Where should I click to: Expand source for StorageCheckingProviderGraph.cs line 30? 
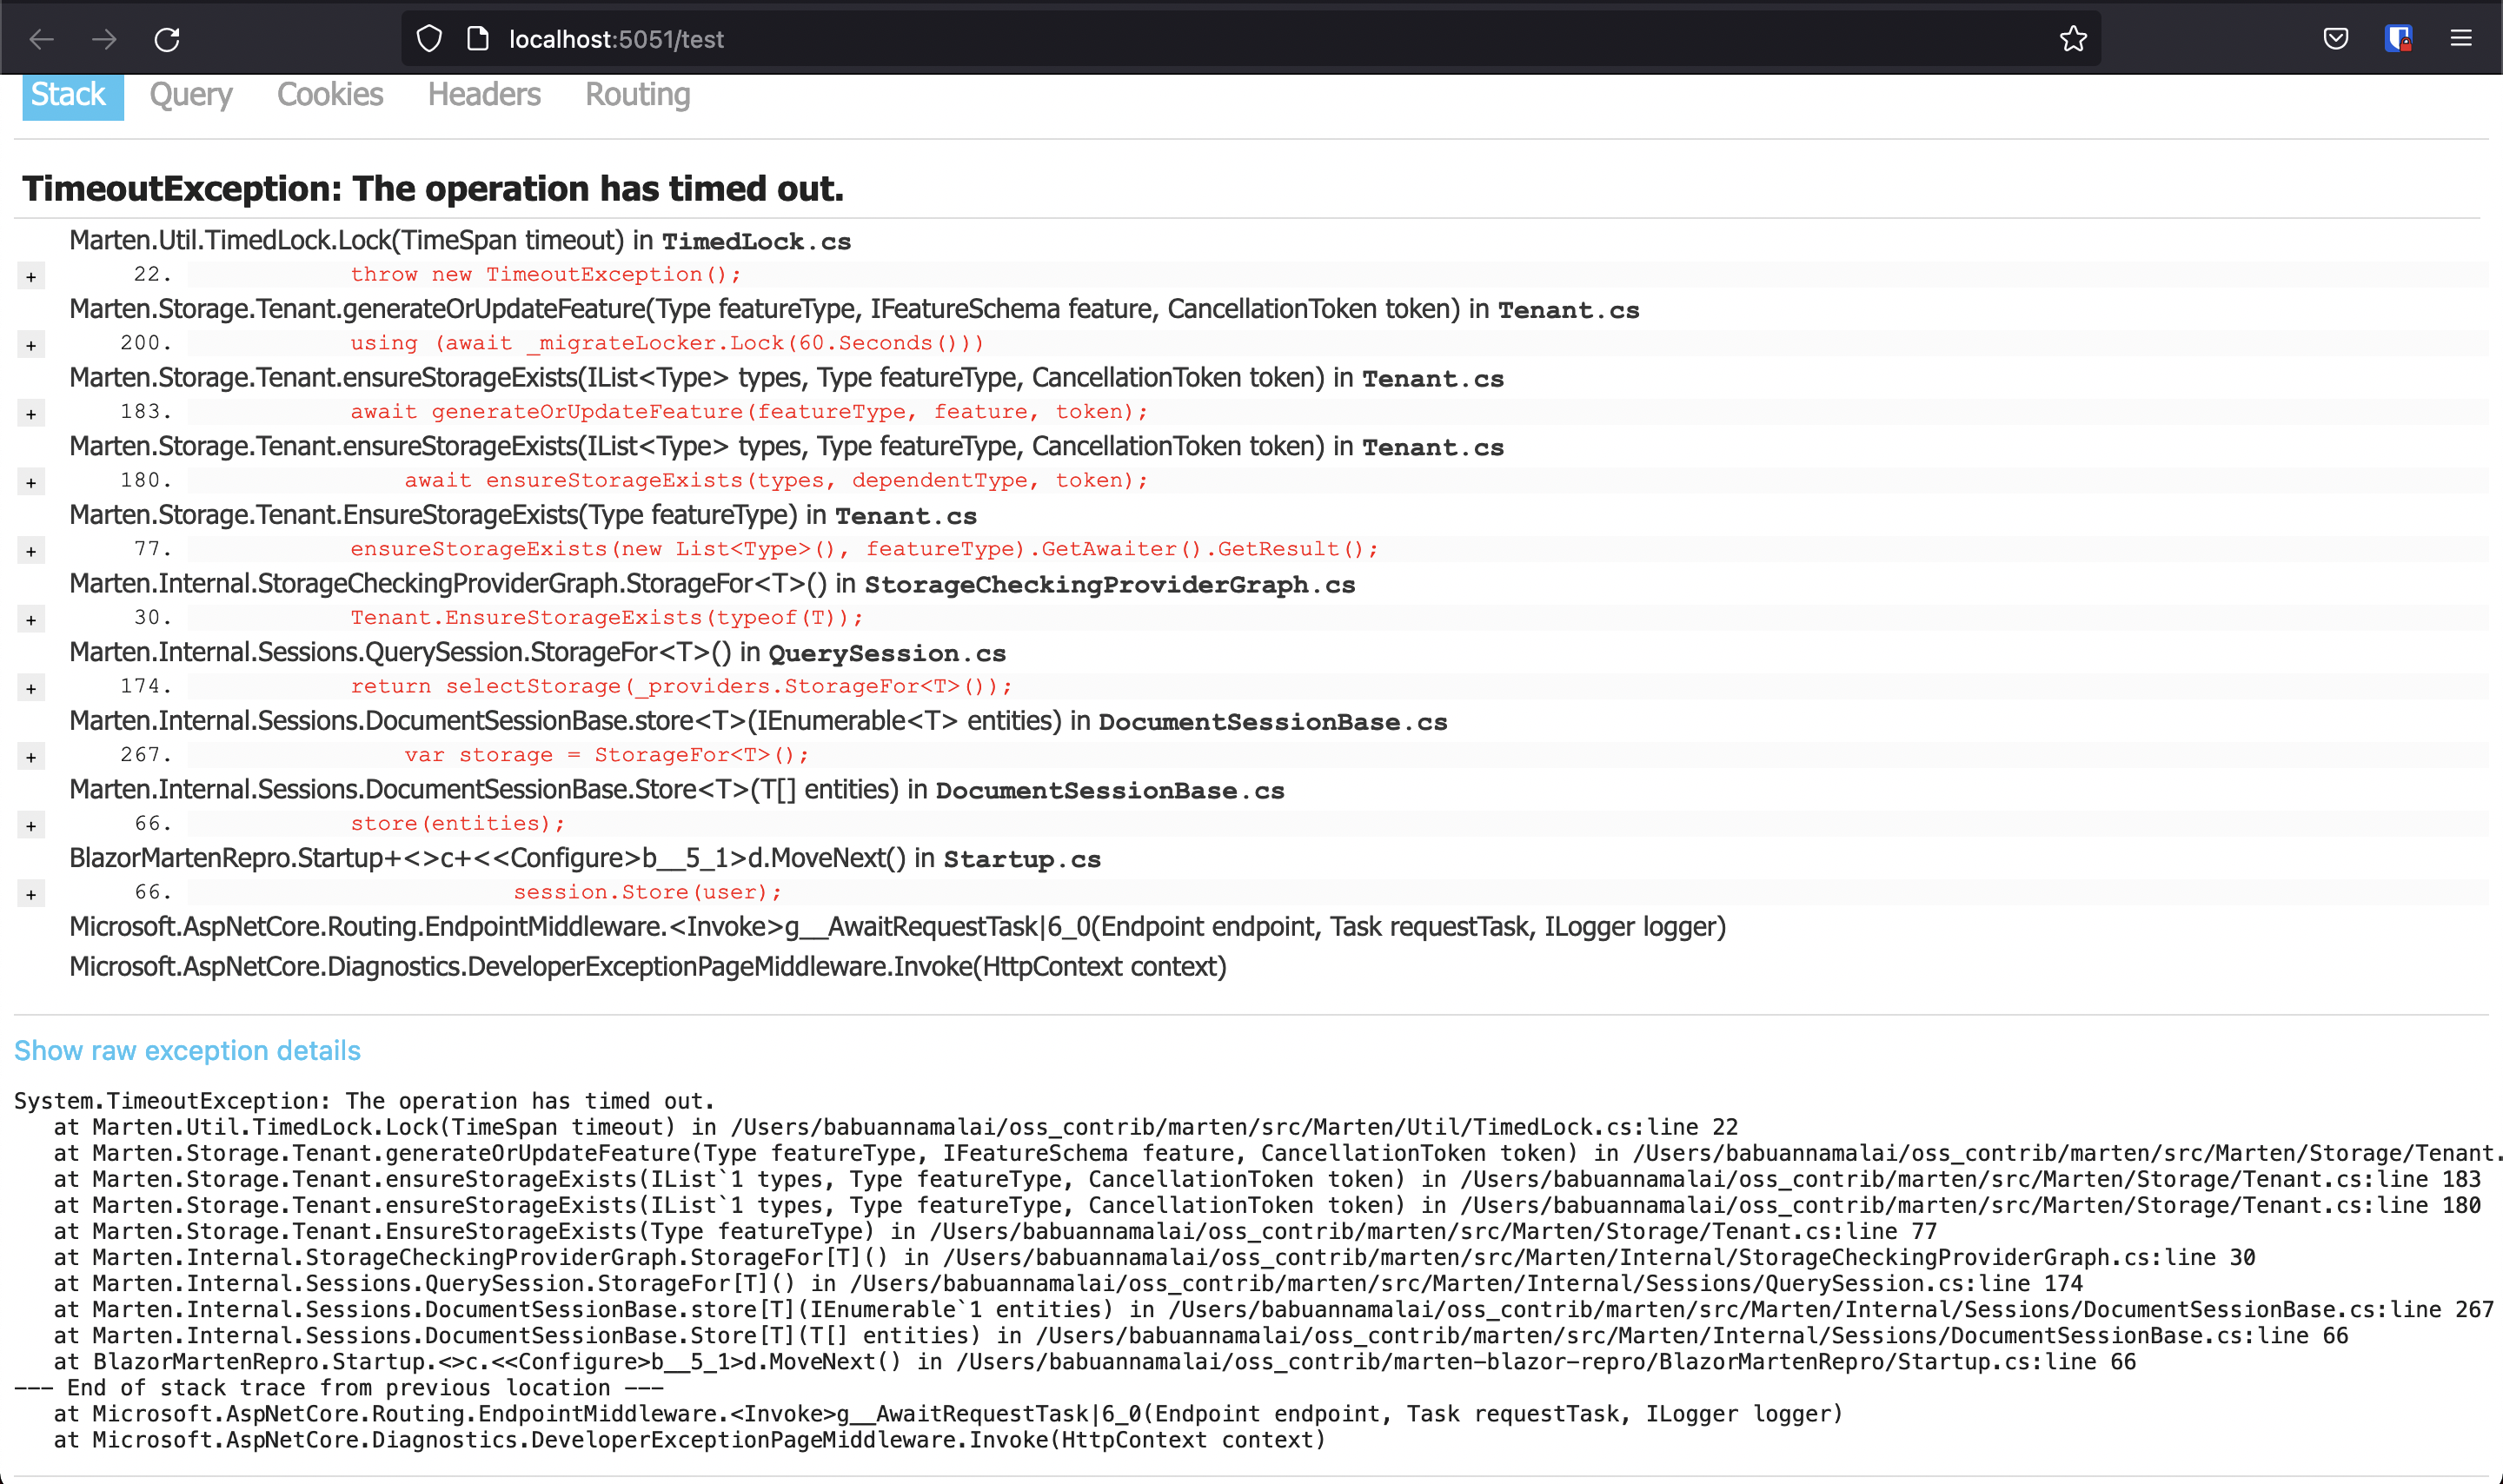31,620
